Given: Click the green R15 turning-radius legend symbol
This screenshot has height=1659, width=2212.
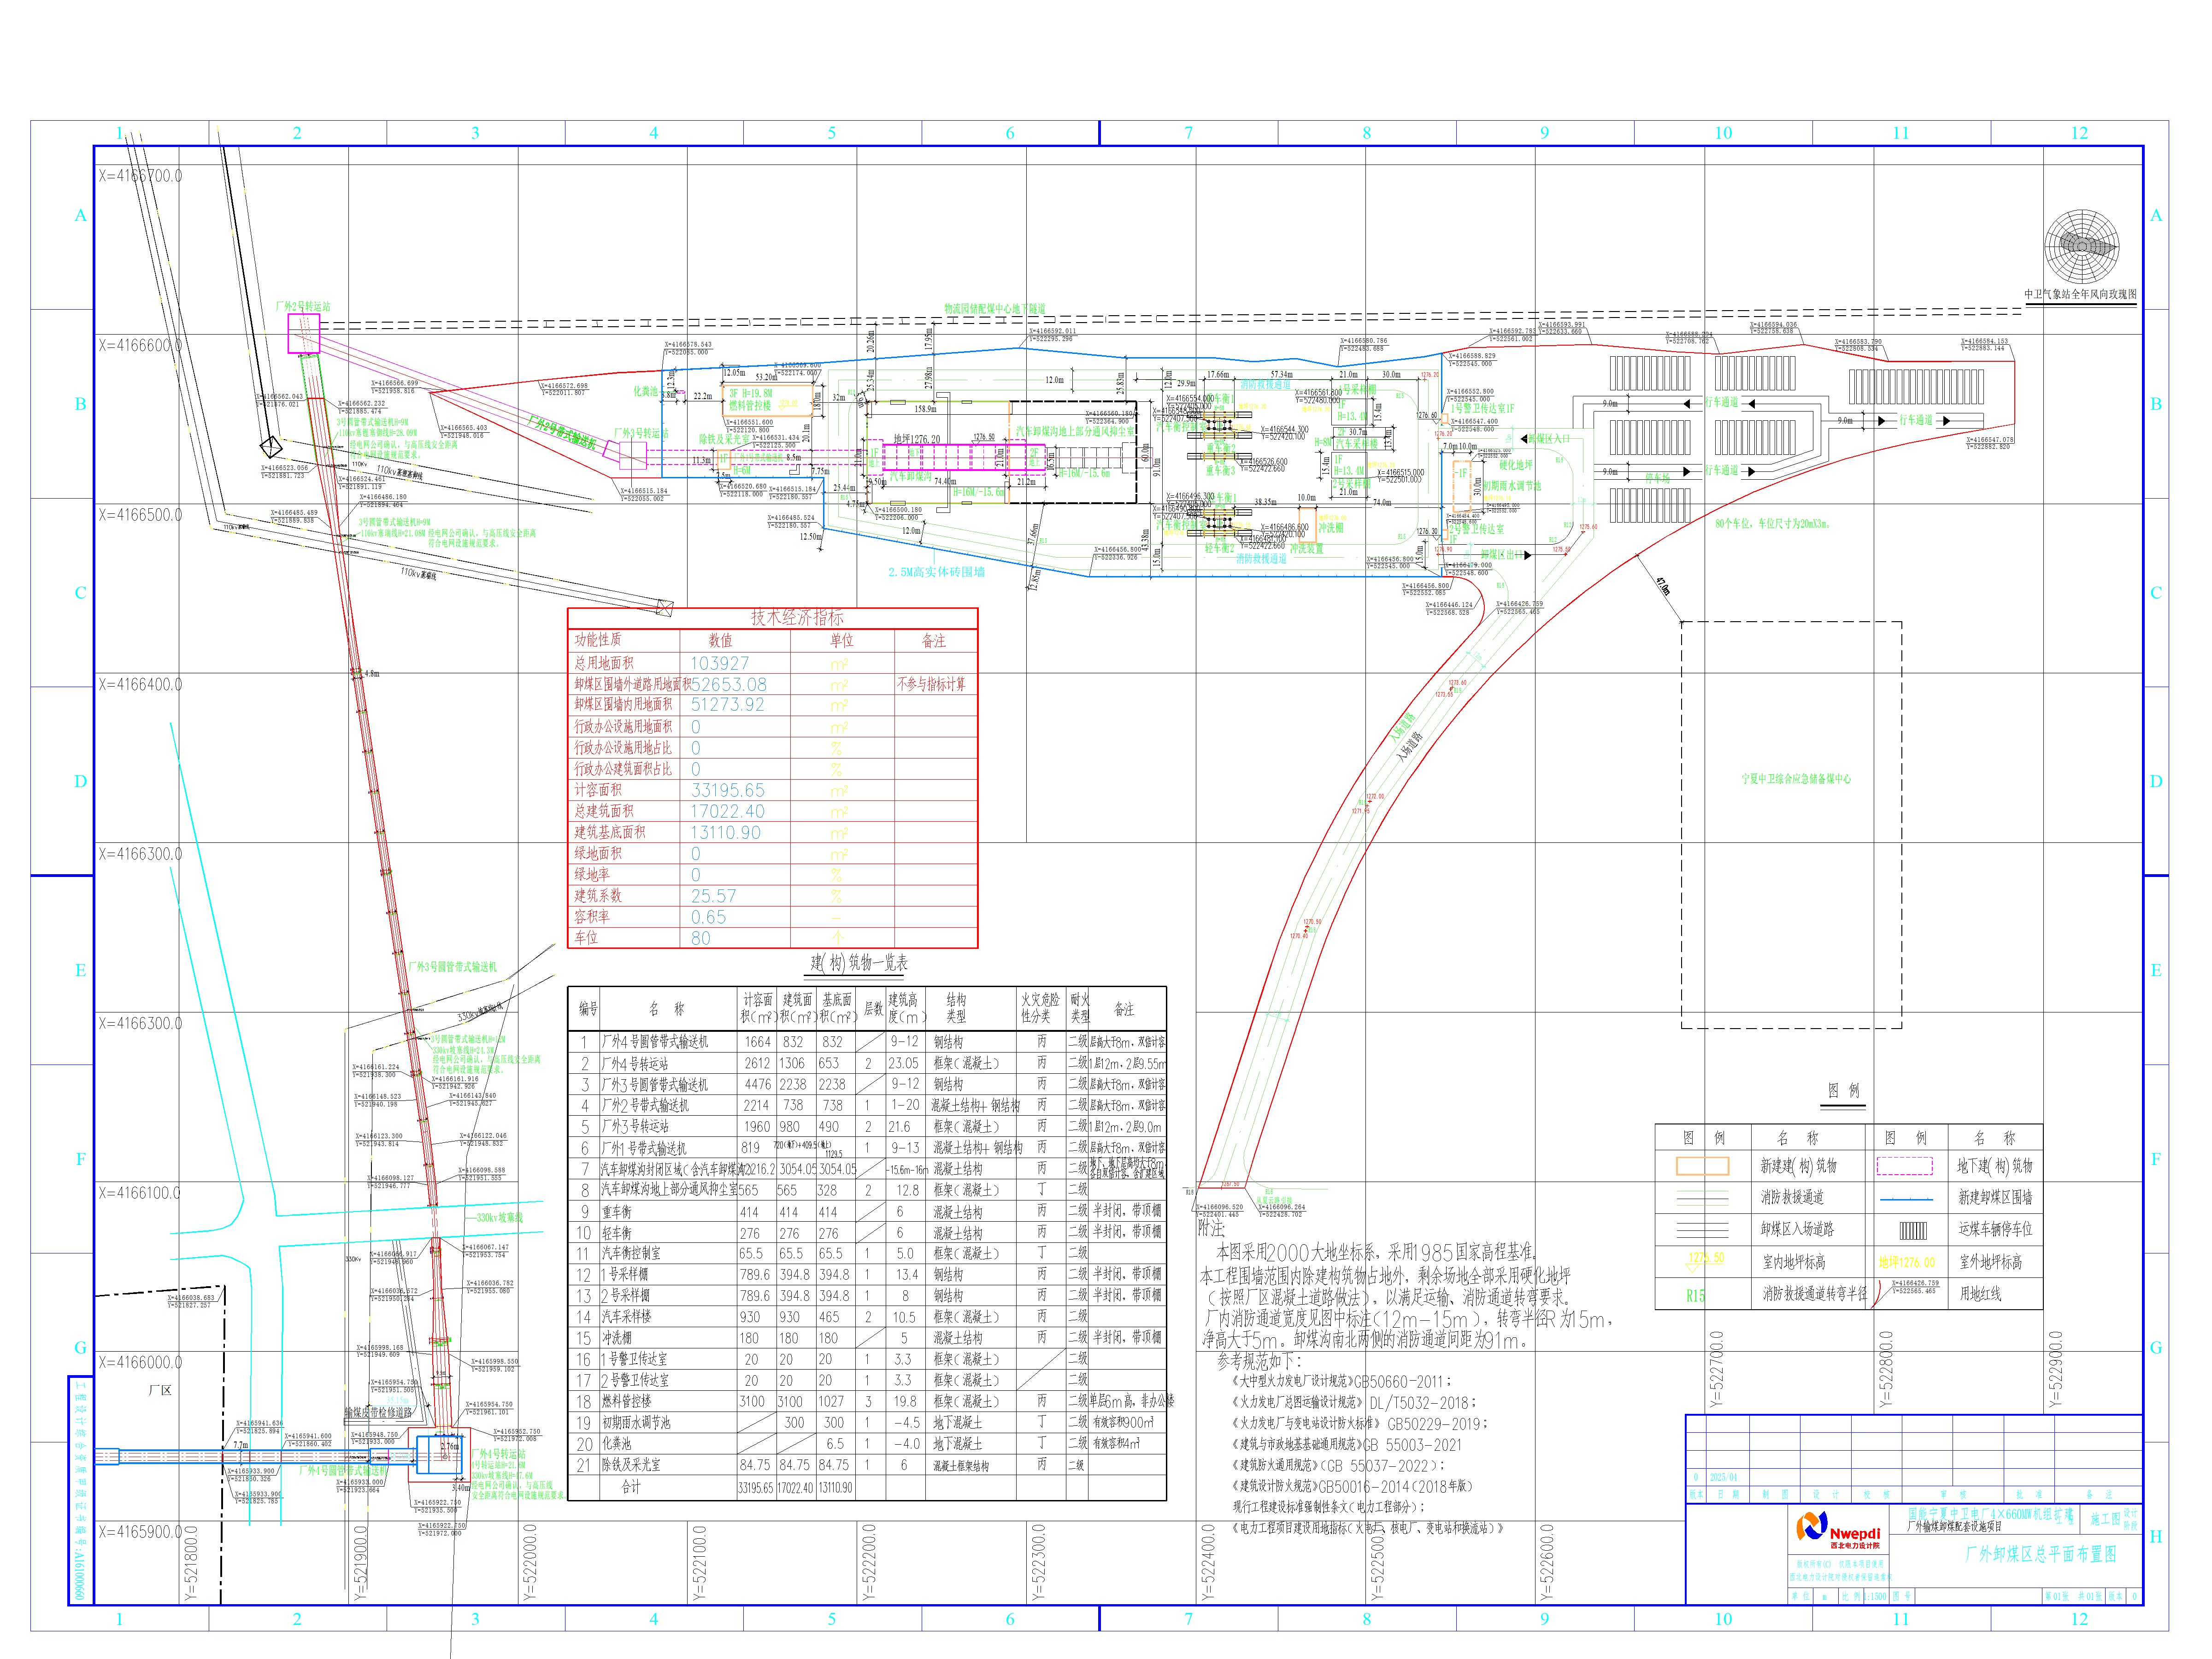Looking at the screenshot, I should tap(1695, 1295).
